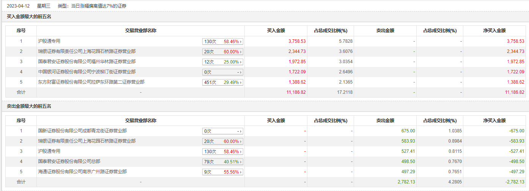Select 东方财富证券拉萨东环路第二证券营业部

(x=91, y=82)
